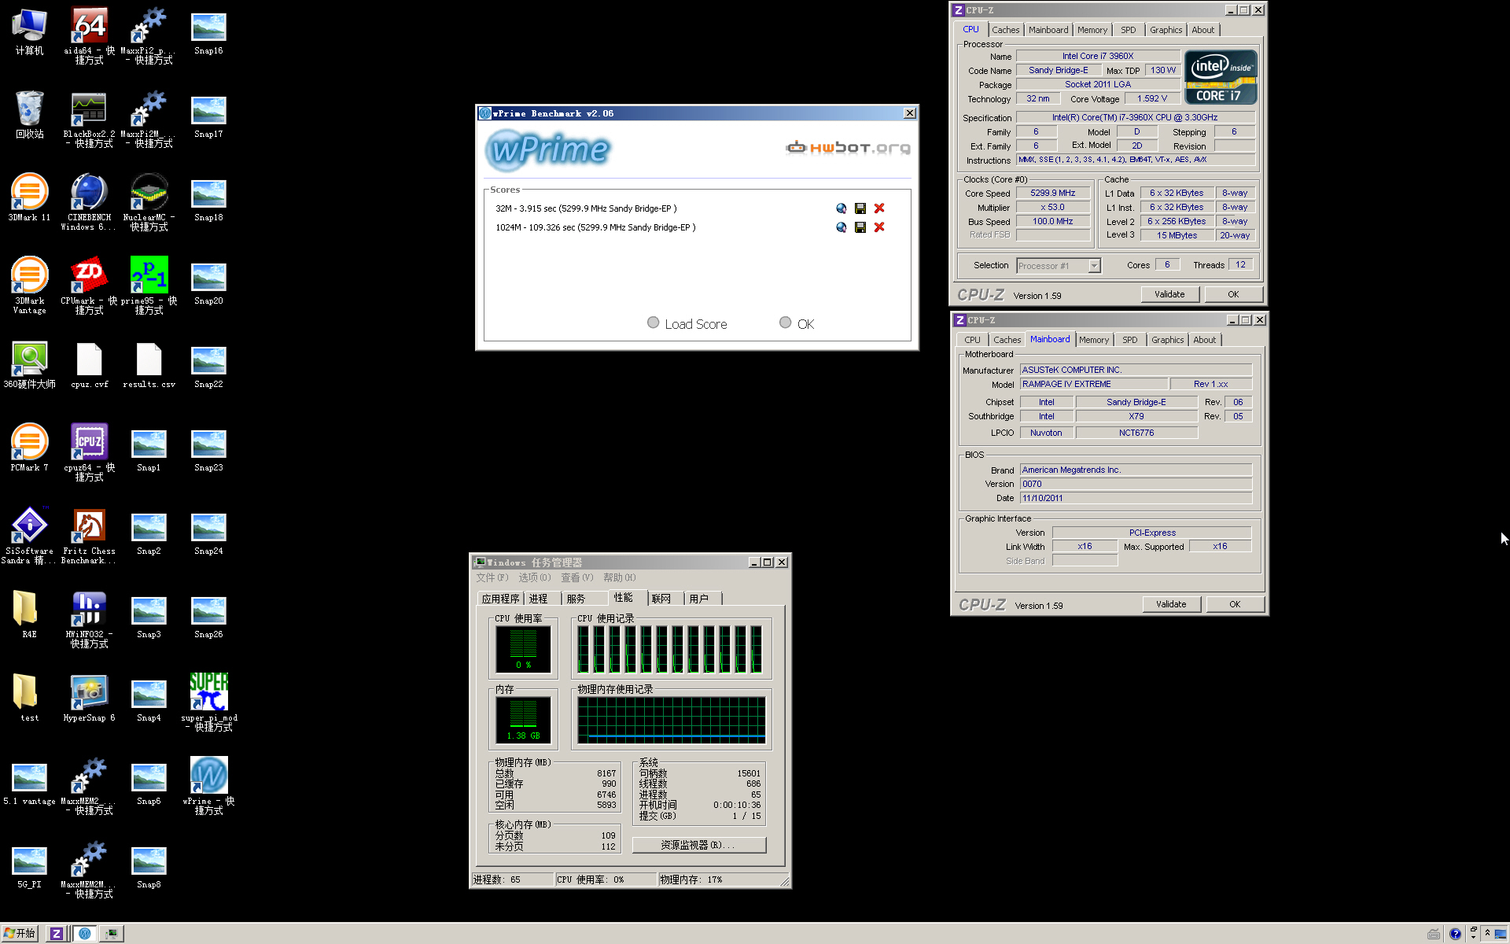Save the 1024M score disk icon

click(860, 227)
